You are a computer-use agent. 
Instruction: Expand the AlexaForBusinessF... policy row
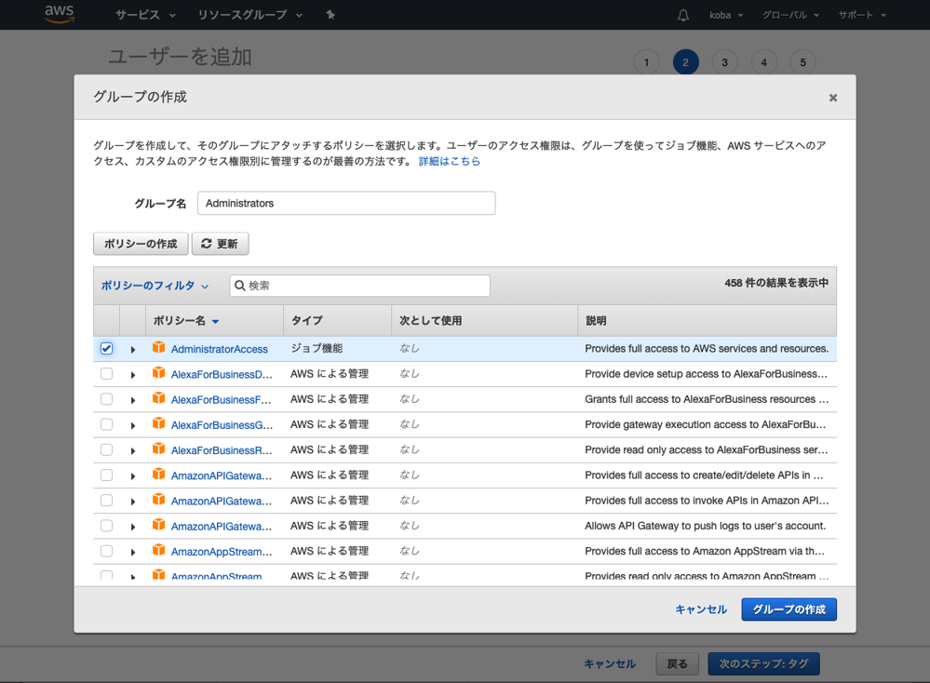tap(133, 400)
